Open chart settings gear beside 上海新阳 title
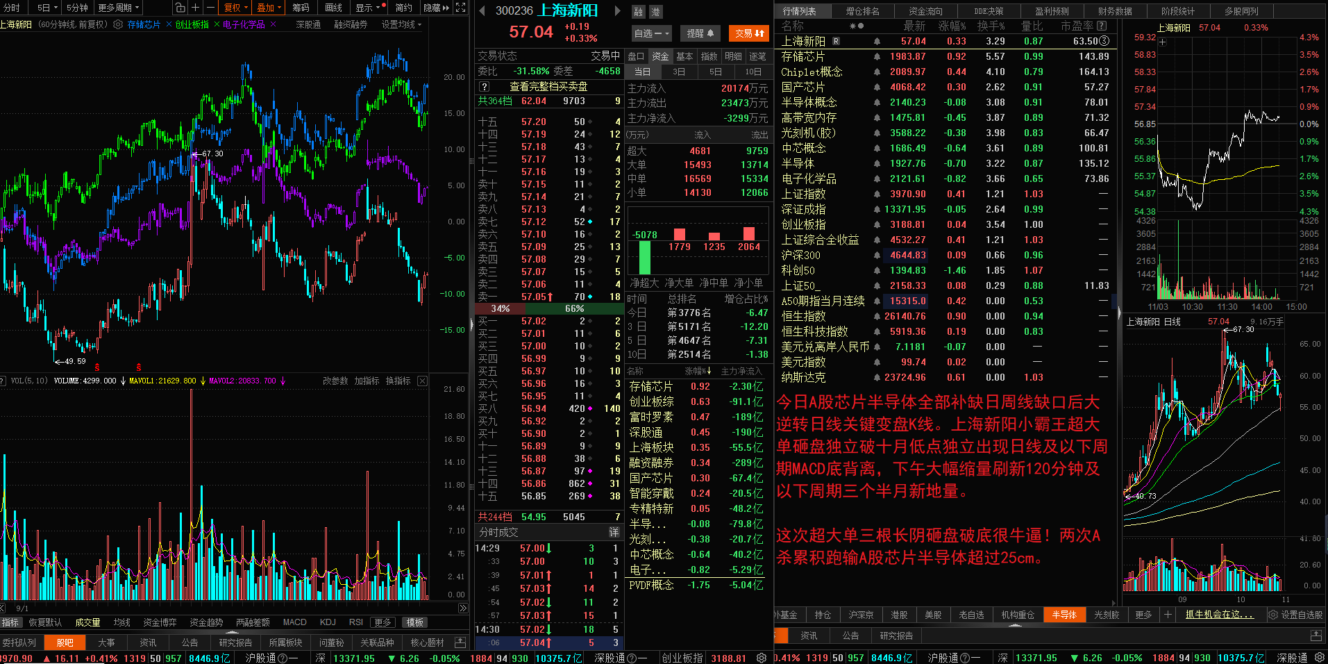 (x=118, y=24)
